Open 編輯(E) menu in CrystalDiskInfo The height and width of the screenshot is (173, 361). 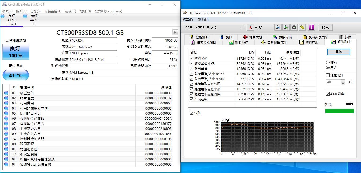click(x=21, y=11)
